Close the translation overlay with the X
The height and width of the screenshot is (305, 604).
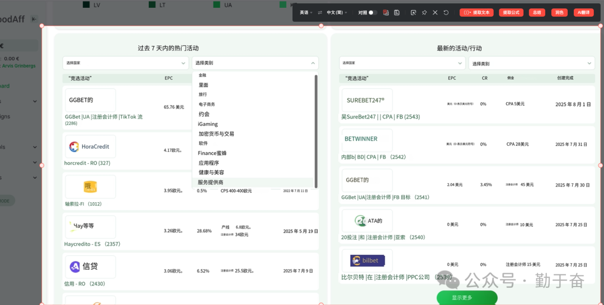pyautogui.click(x=435, y=13)
